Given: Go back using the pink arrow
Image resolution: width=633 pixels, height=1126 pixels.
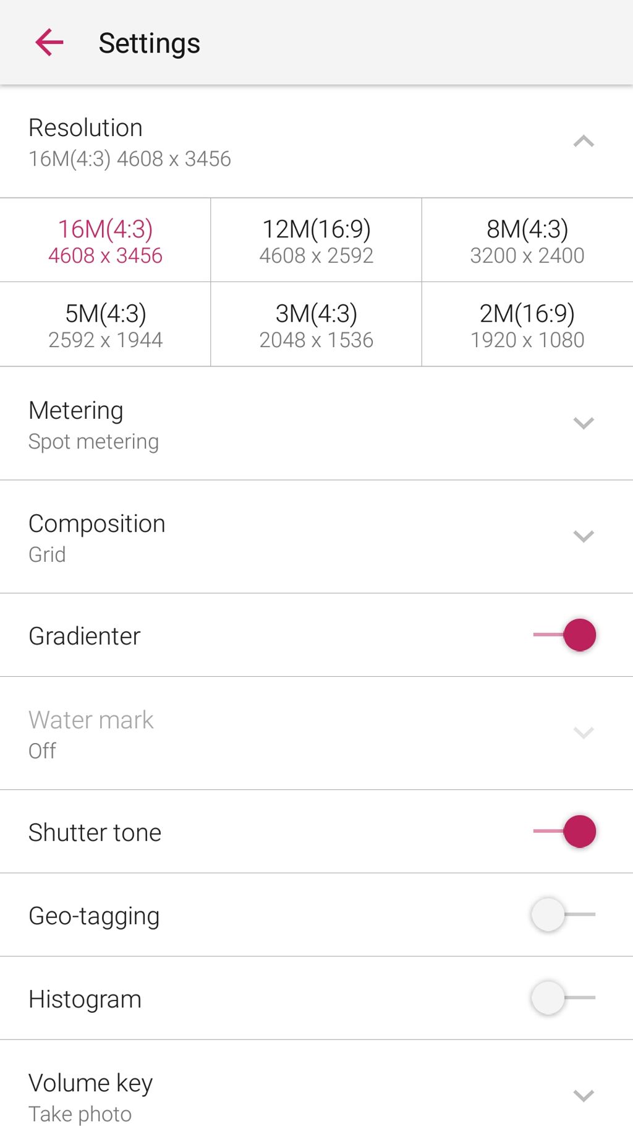Looking at the screenshot, I should [x=49, y=43].
